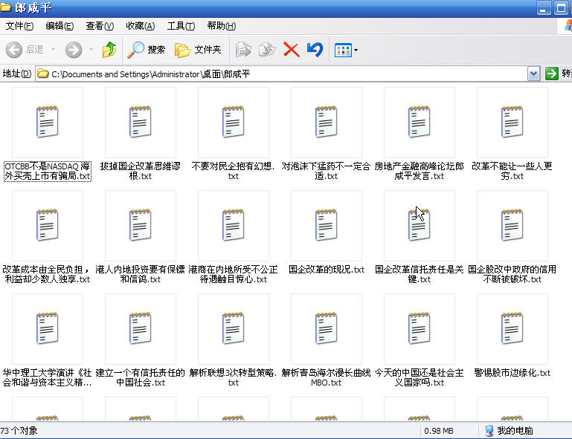Click filename 改革不能让一些人更穷.txt label

(512, 171)
